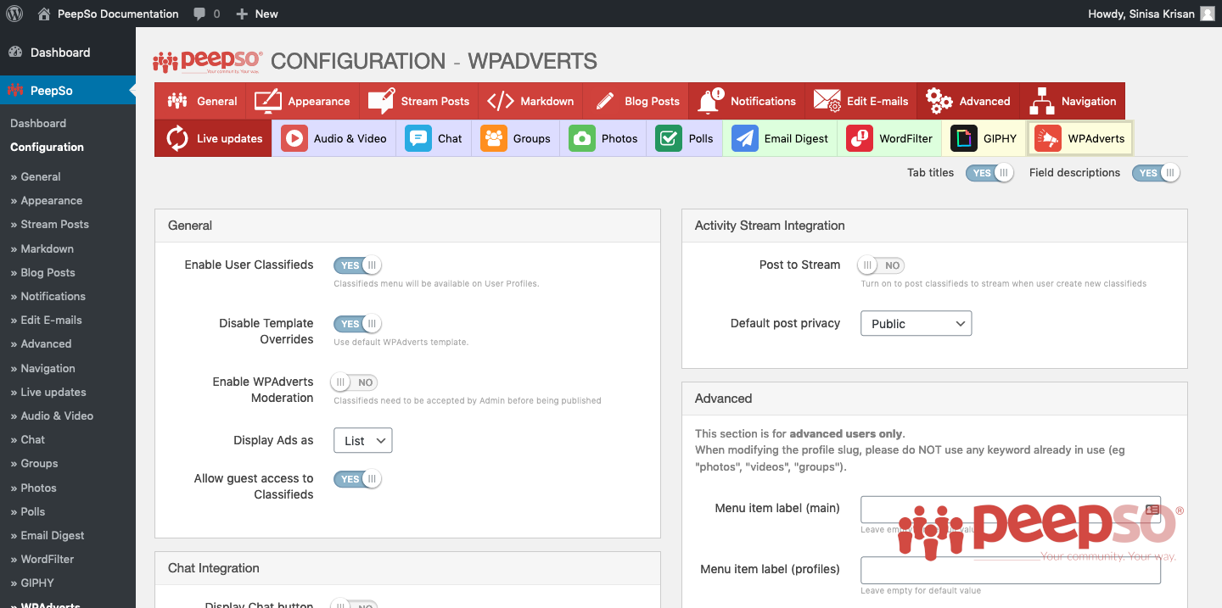1222x608 pixels.
Task: Turn on Enable WPAdverts Moderation switch
Action: (355, 382)
